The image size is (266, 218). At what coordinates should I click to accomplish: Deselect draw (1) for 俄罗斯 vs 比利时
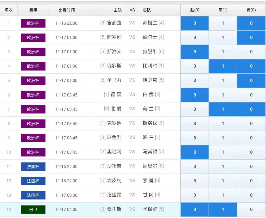pyautogui.click(x=223, y=66)
